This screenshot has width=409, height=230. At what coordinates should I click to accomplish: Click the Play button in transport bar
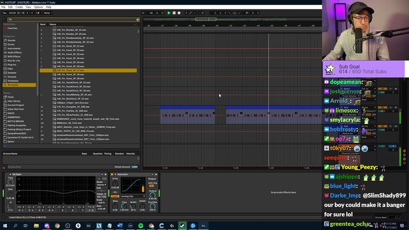tap(169, 13)
